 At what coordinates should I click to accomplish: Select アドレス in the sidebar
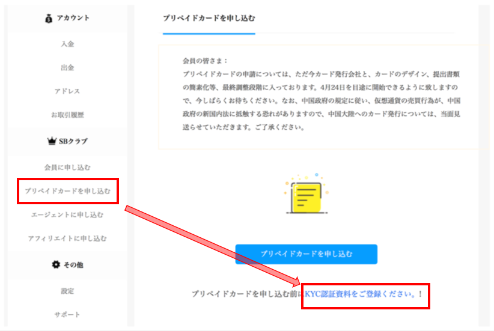point(67,91)
